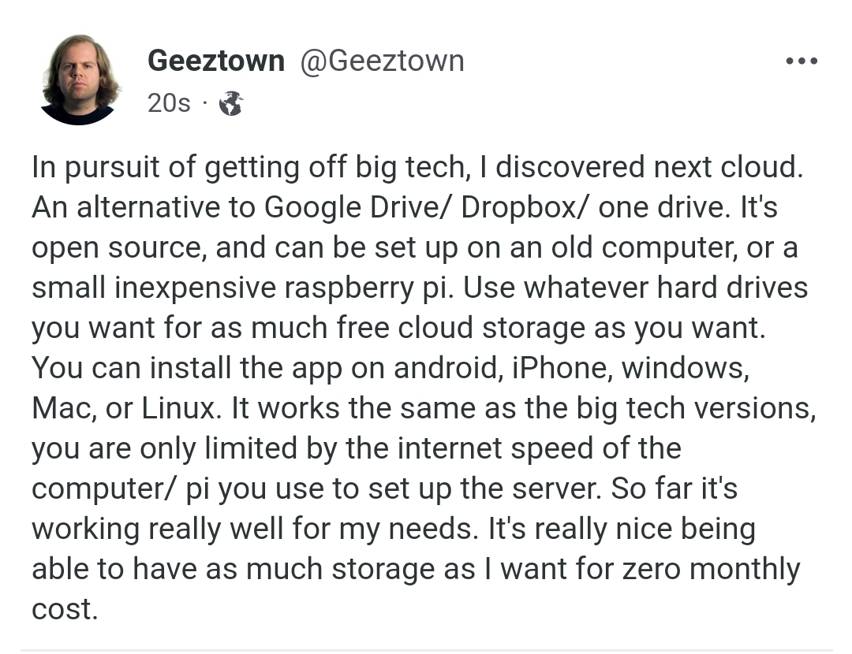Open Geeztown's profile picture
The height and width of the screenshot is (654, 852).
click(78, 79)
